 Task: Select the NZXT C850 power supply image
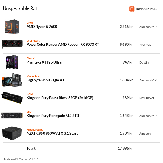[12, 133]
